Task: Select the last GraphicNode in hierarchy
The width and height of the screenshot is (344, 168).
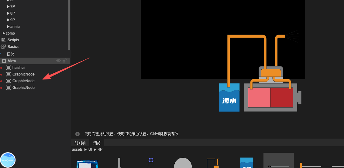Action: point(23,88)
